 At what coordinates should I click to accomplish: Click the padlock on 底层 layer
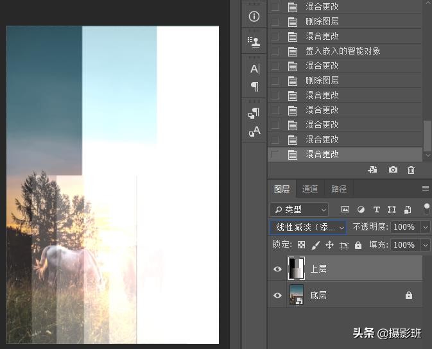click(409, 295)
